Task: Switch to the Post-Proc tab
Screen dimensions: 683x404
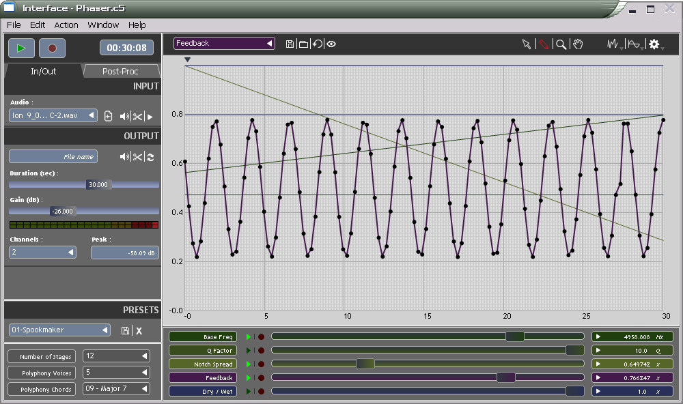Action: click(120, 72)
